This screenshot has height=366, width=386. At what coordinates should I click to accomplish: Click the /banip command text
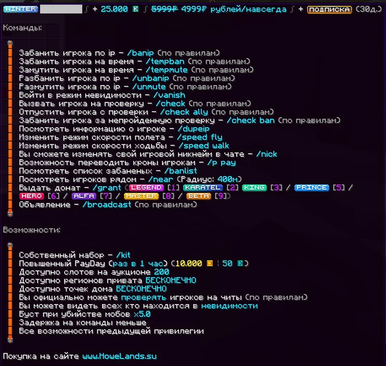click(143, 53)
